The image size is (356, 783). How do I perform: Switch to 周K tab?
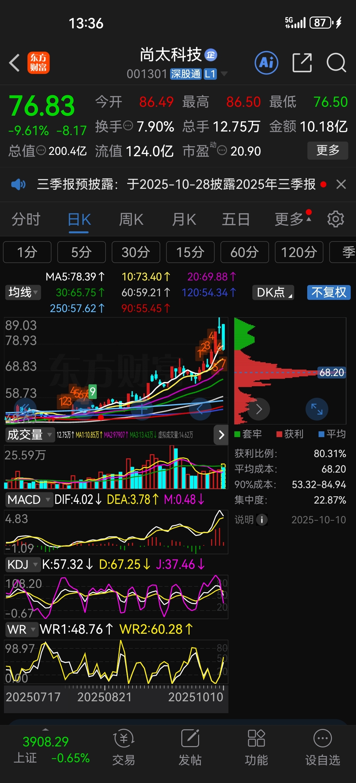(131, 219)
